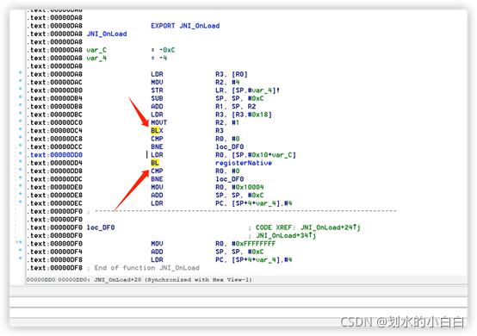The width and height of the screenshot is (477, 336).
Task: Select the SUB mnemonic at 00000DB4
Action: (x=157, y=98)
